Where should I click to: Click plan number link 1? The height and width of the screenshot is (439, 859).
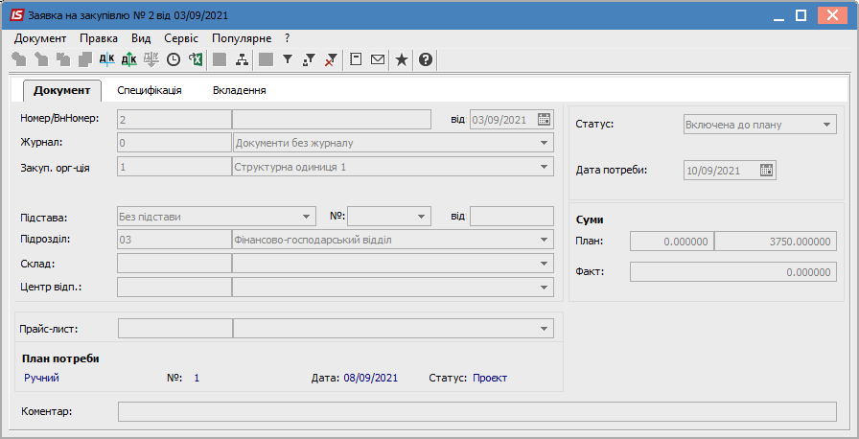point(197,378)
